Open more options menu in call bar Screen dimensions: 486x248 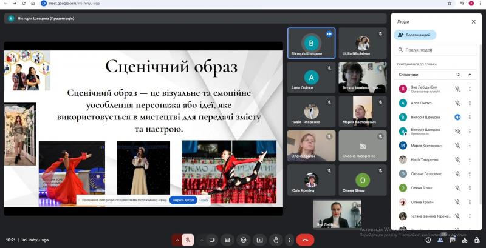tap(290, 240)
